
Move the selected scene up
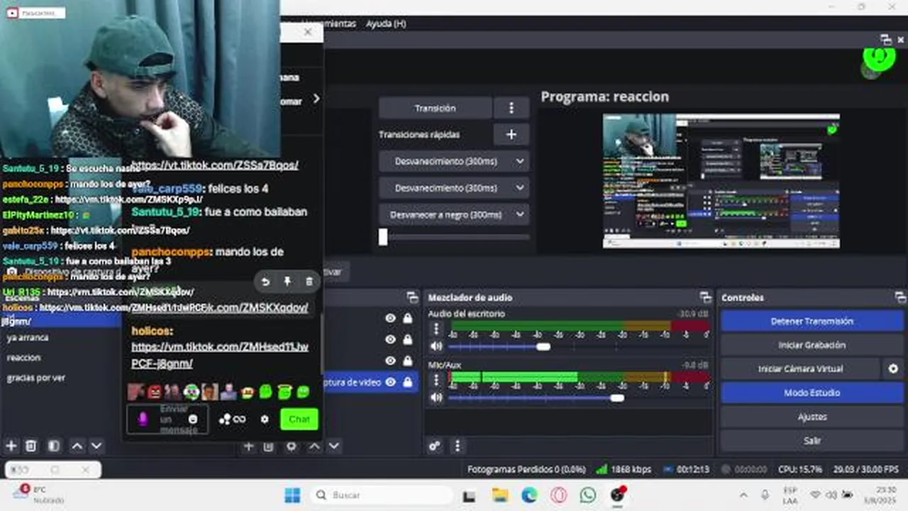[77, 446]
